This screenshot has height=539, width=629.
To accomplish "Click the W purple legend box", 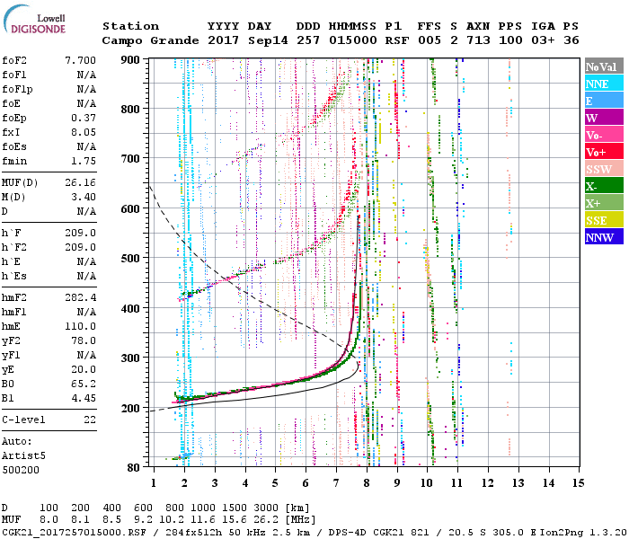I will pos(603,118).
